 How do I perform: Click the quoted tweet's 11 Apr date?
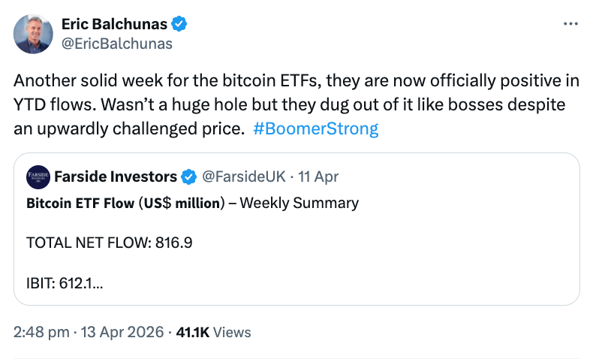(318, 176)
